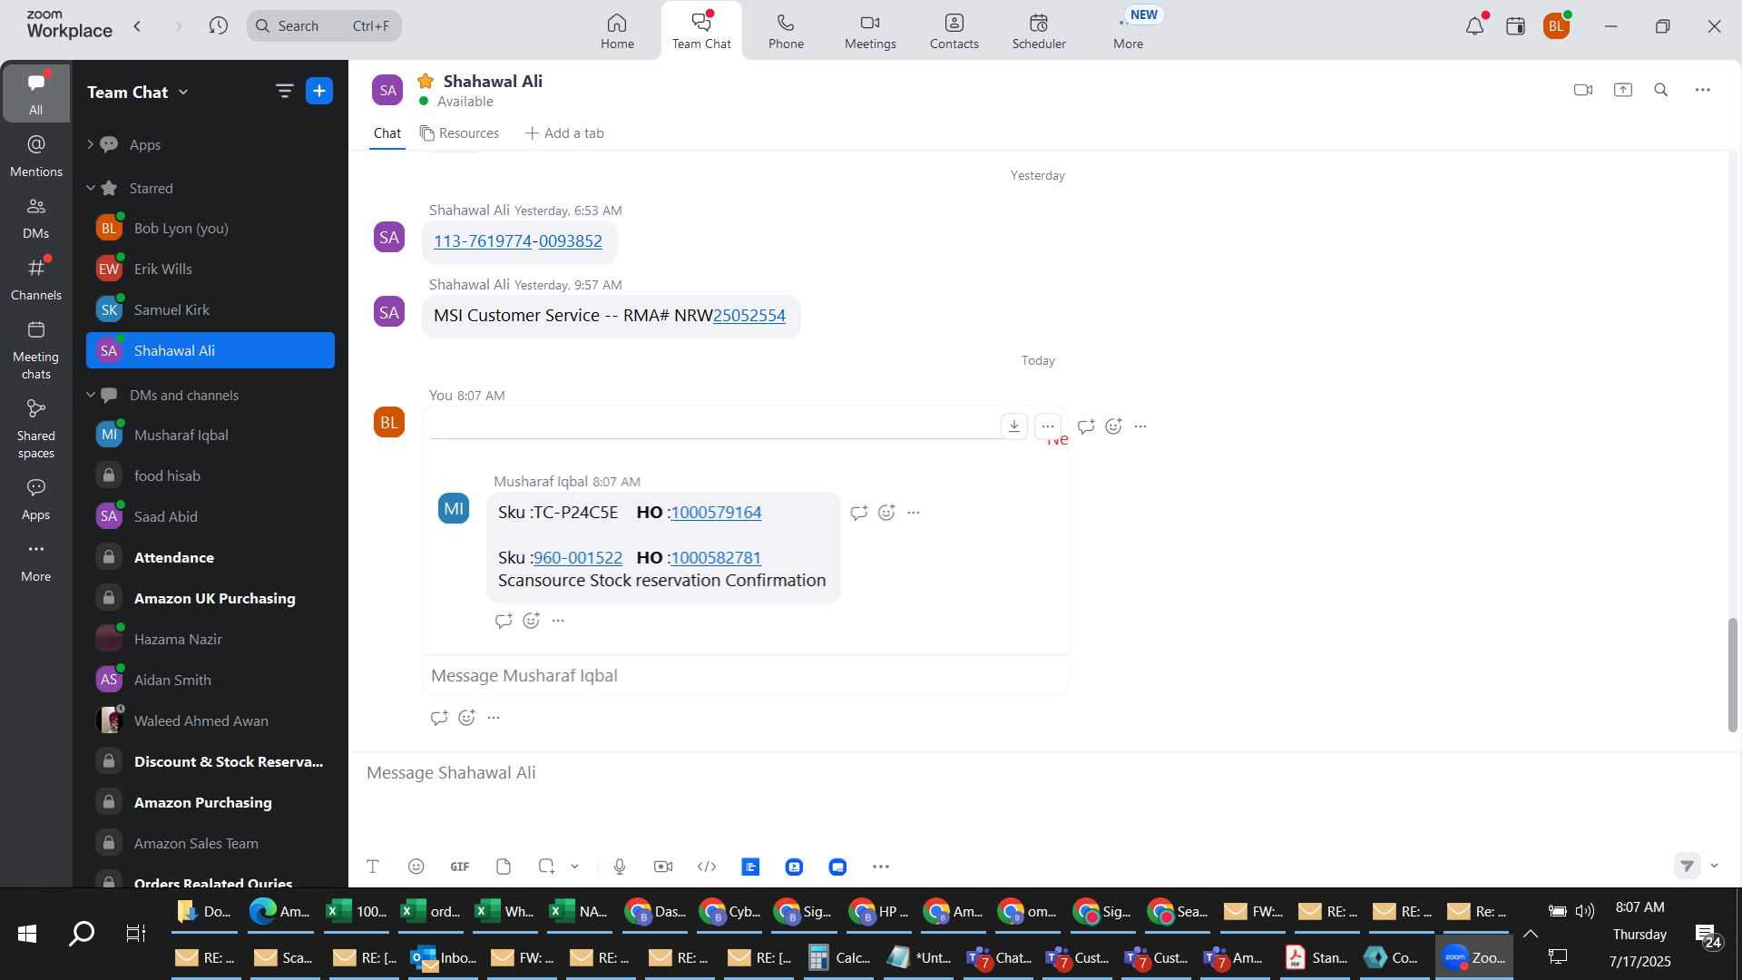
Task: Click the search box in top bar
Action: (324, 25)
